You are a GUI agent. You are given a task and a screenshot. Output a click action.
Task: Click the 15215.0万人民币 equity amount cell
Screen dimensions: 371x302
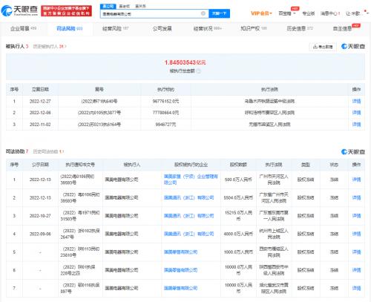tap(238, 216)
